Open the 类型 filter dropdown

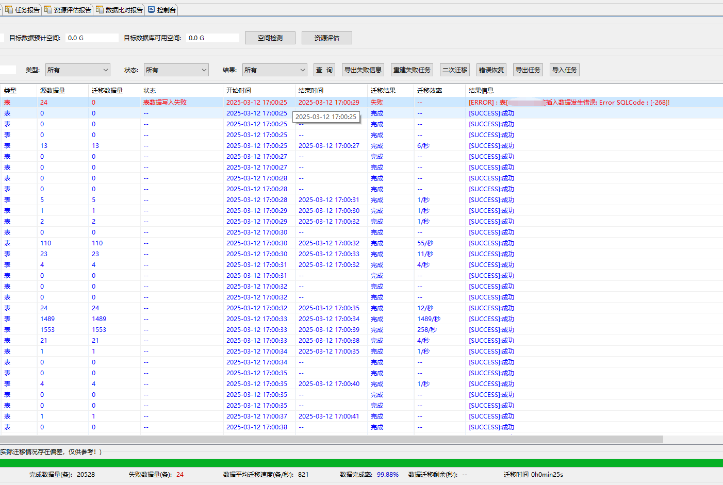77,70
